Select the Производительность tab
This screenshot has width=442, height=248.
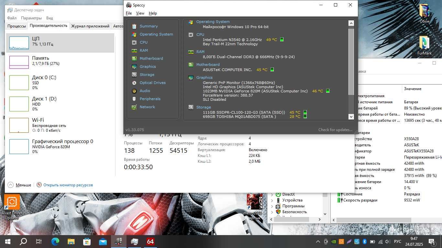click(x=49, y=26)
